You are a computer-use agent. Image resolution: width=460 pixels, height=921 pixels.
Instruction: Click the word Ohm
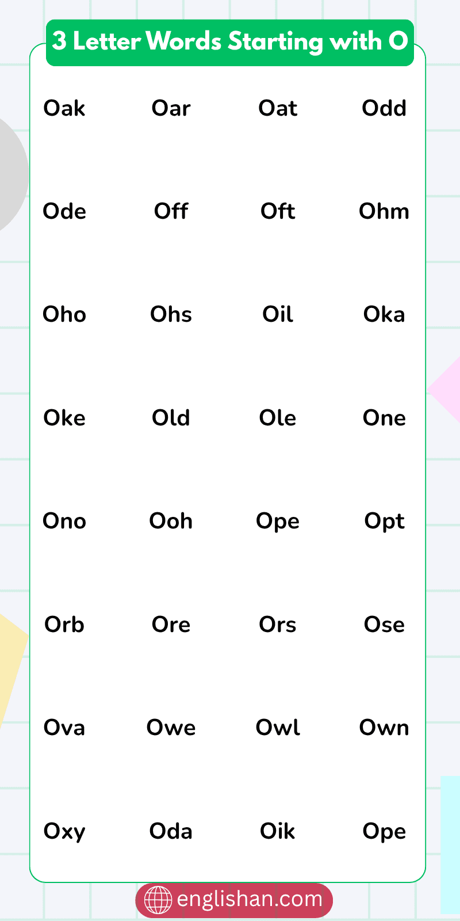(x=384, y=211)
